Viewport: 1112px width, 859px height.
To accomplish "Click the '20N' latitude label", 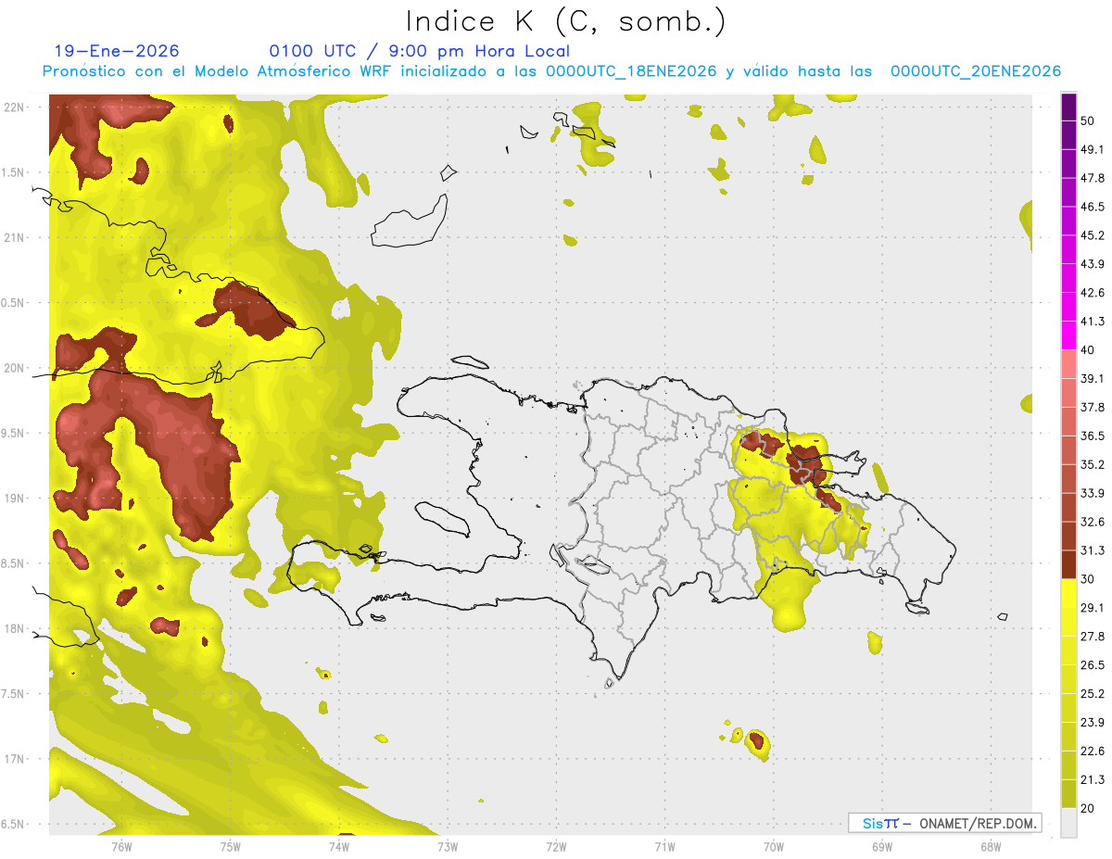I will coord(16,368).
